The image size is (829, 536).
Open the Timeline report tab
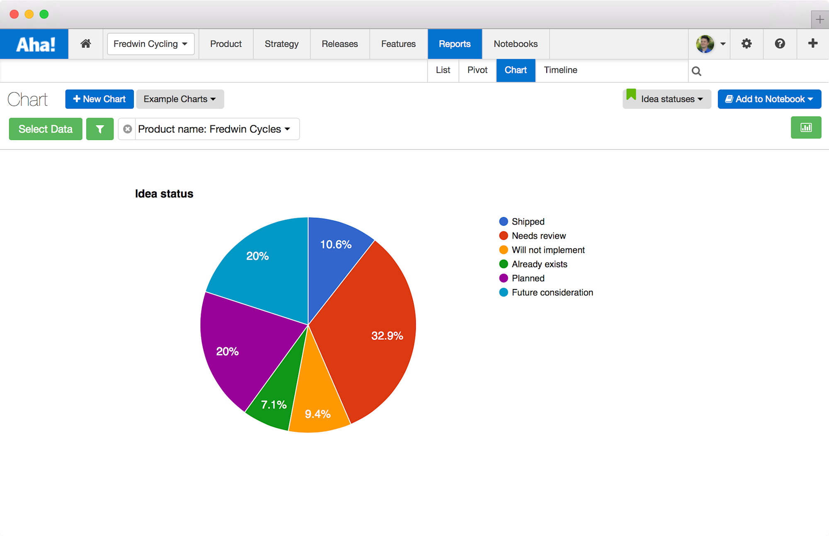tap(560, 70)
